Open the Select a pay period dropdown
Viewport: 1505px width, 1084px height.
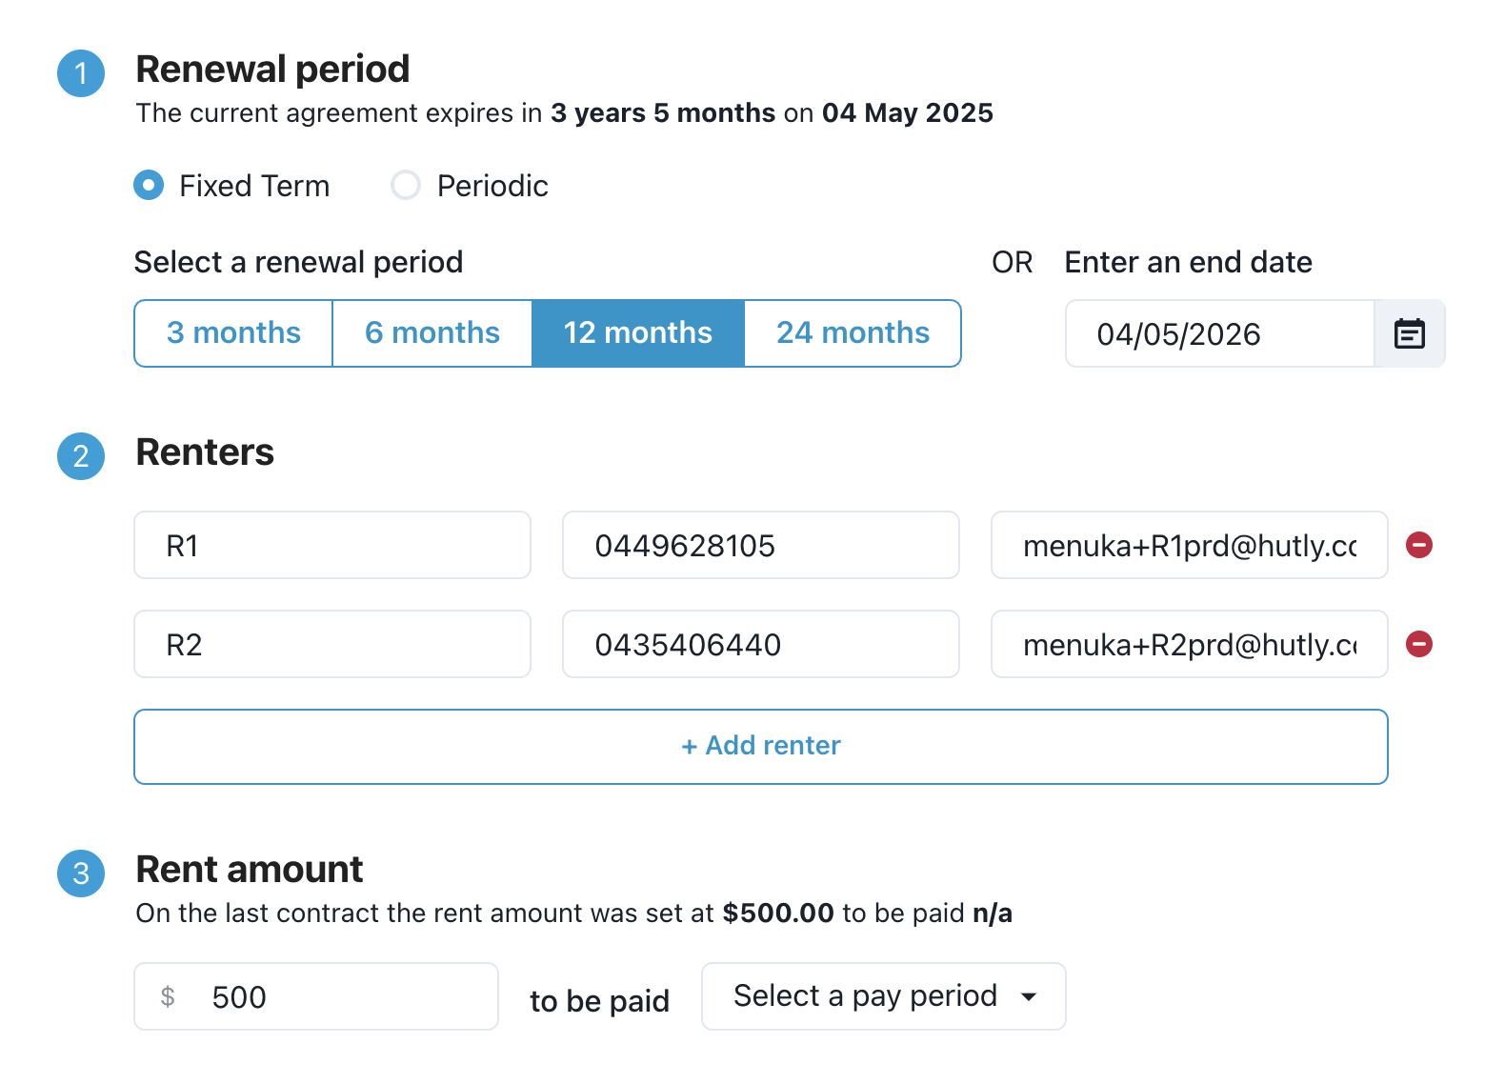[883, 996]
